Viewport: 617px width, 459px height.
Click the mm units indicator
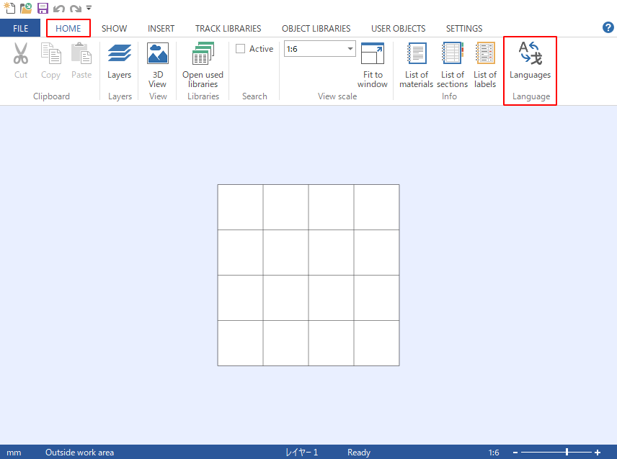tap(14, 453)
